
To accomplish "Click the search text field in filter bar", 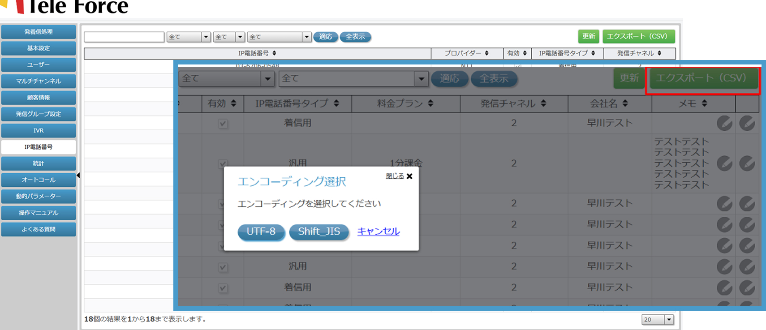I will [124, 37].
